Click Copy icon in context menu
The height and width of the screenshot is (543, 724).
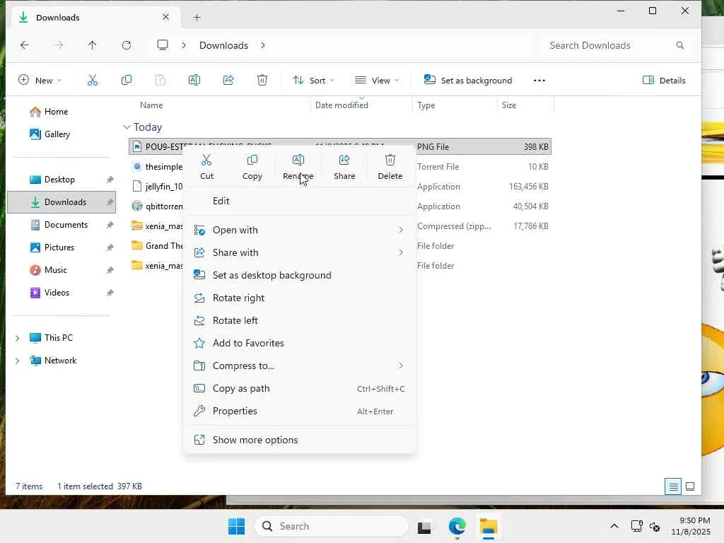coord(252,160)
